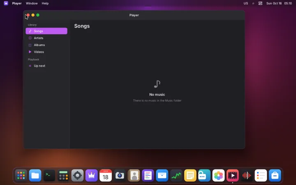This screenshot has width=296, height=185.
Task: Open the US keyboard layout indicator
Action: (x=246, y=3)
